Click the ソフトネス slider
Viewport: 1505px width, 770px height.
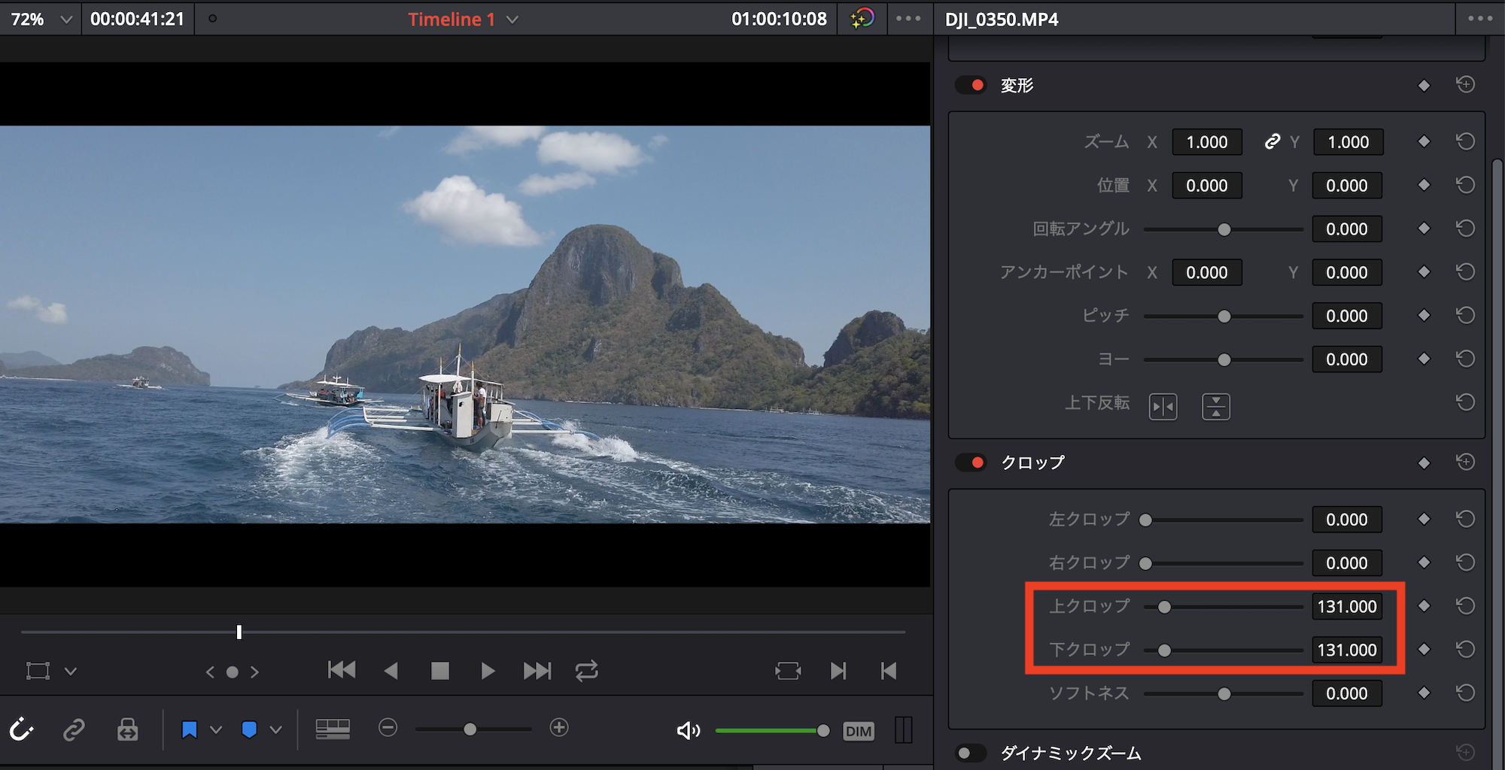click(x=1224, y=694)
